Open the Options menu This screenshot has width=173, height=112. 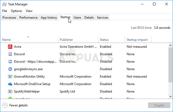click(x=16, y=11)
